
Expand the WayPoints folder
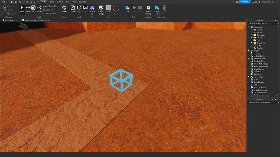[x=251, y=43]
